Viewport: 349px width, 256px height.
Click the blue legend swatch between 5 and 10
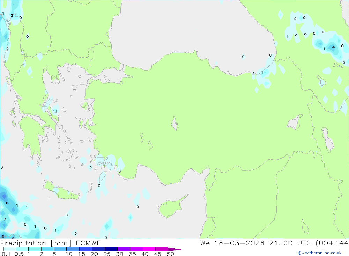(60, 249)
